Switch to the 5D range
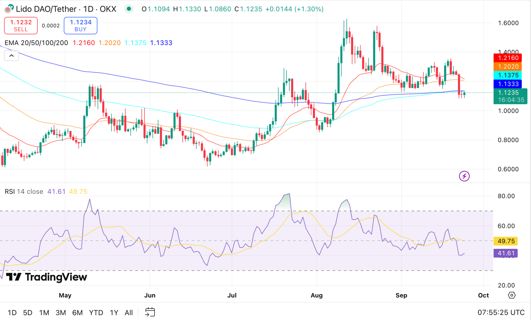Image resolution: width=531 pixels, height=320 pixels. click(27, 312)
